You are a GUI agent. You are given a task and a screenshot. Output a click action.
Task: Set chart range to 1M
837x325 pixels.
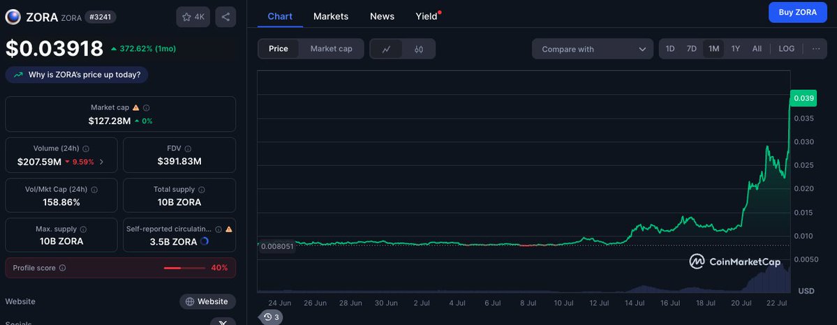tap(713, 49)
